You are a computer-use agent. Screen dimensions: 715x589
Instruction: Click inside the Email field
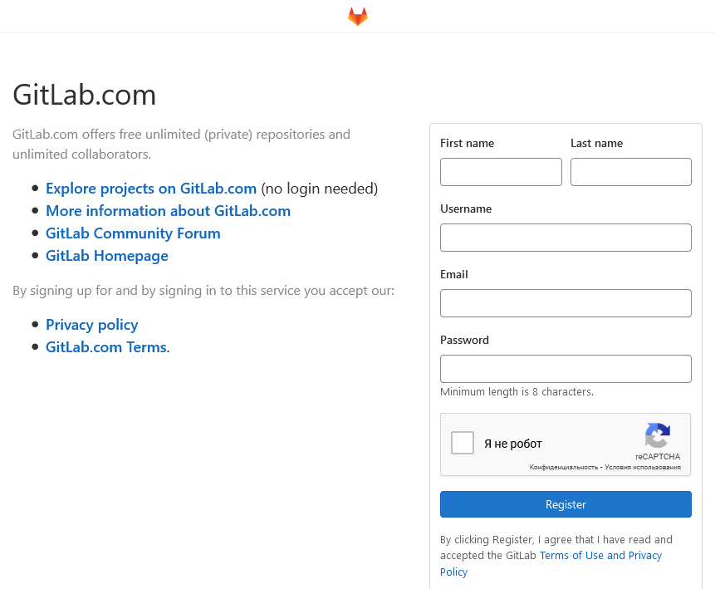(x=566, y=303)
